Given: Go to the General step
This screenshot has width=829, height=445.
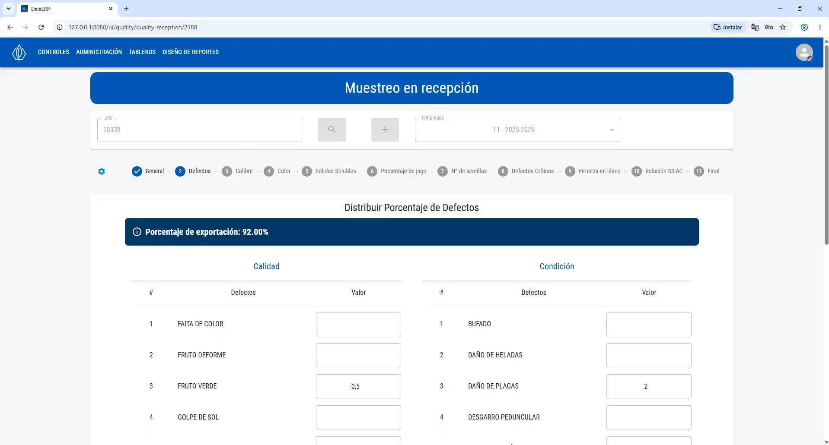Looking at the screenshot, I should pos(148,171).
